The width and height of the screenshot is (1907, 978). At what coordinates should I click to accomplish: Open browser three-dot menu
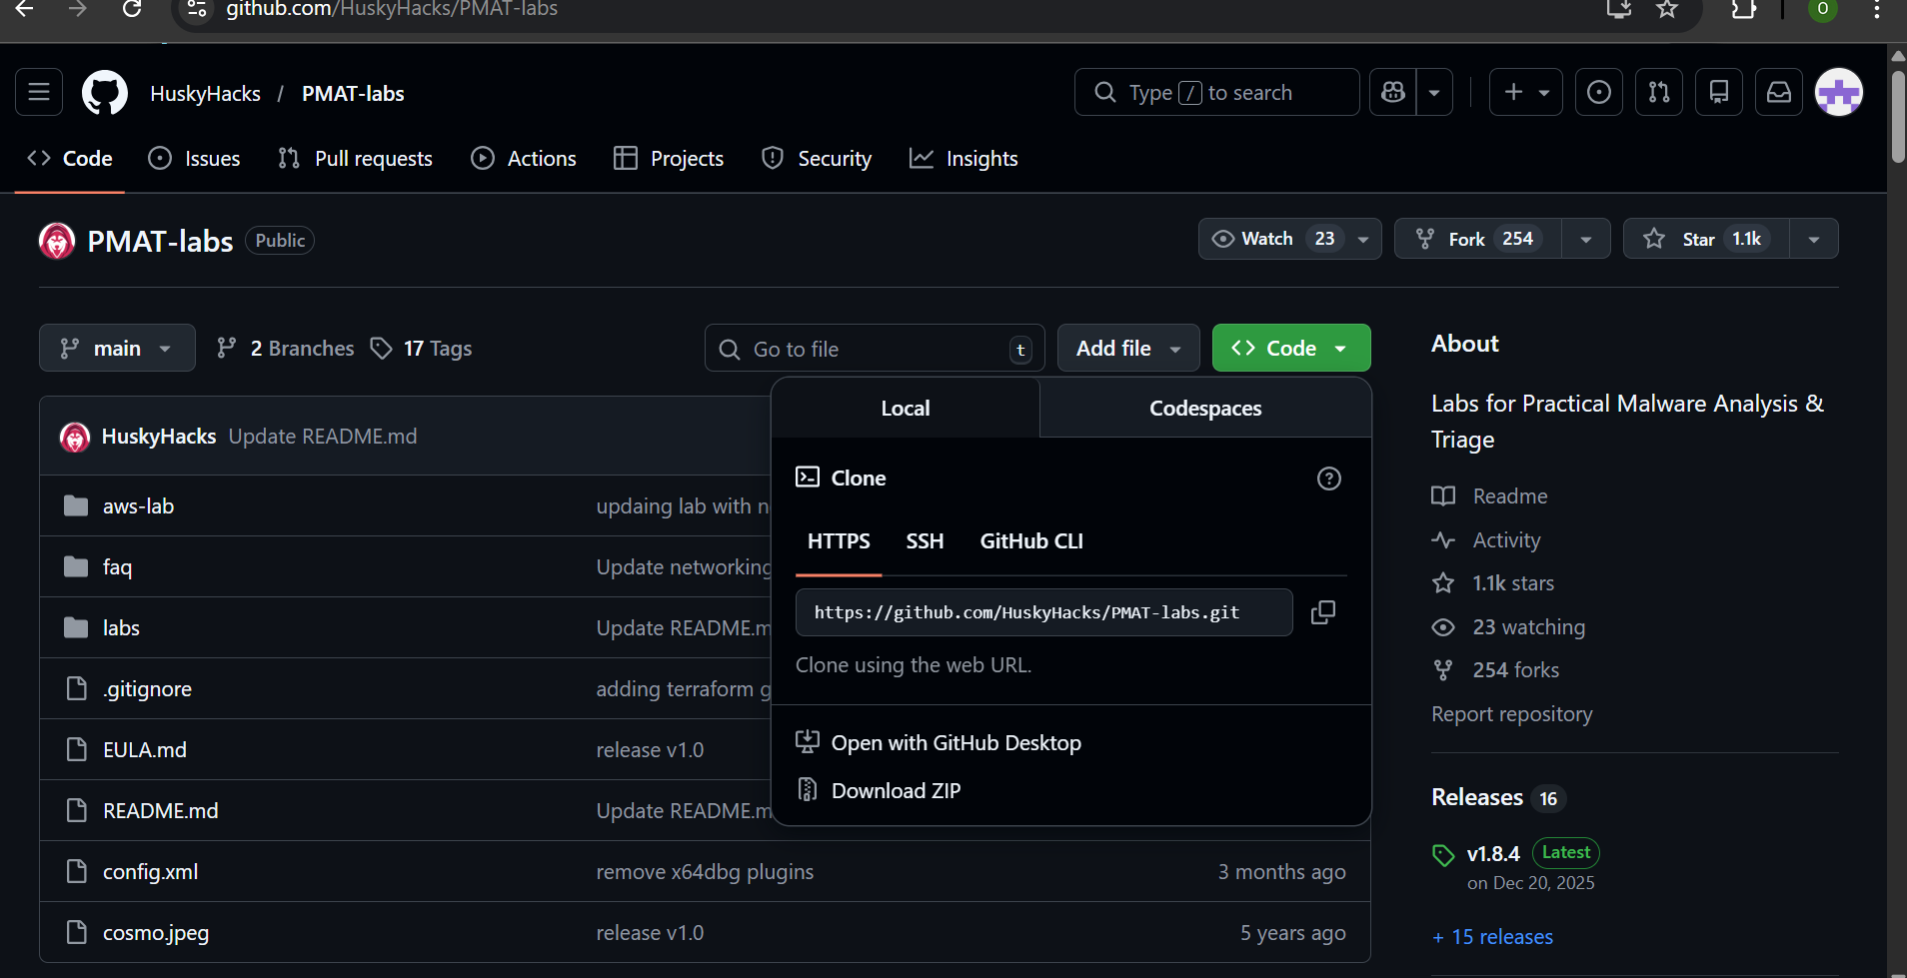coord(1876,10)
